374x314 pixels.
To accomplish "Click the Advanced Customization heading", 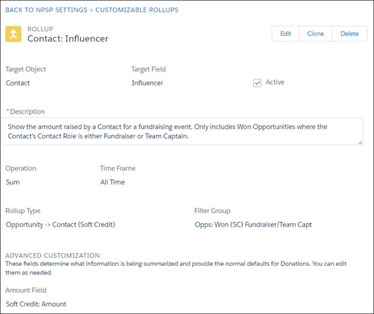I will click(52, 255).
